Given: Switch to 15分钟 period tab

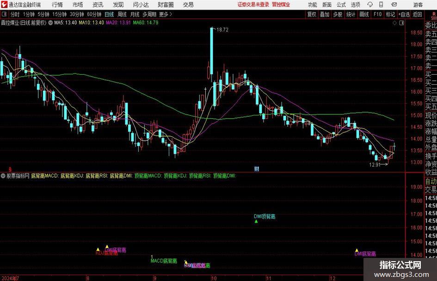Looking at the screenshot, I should tap(60, 14).
